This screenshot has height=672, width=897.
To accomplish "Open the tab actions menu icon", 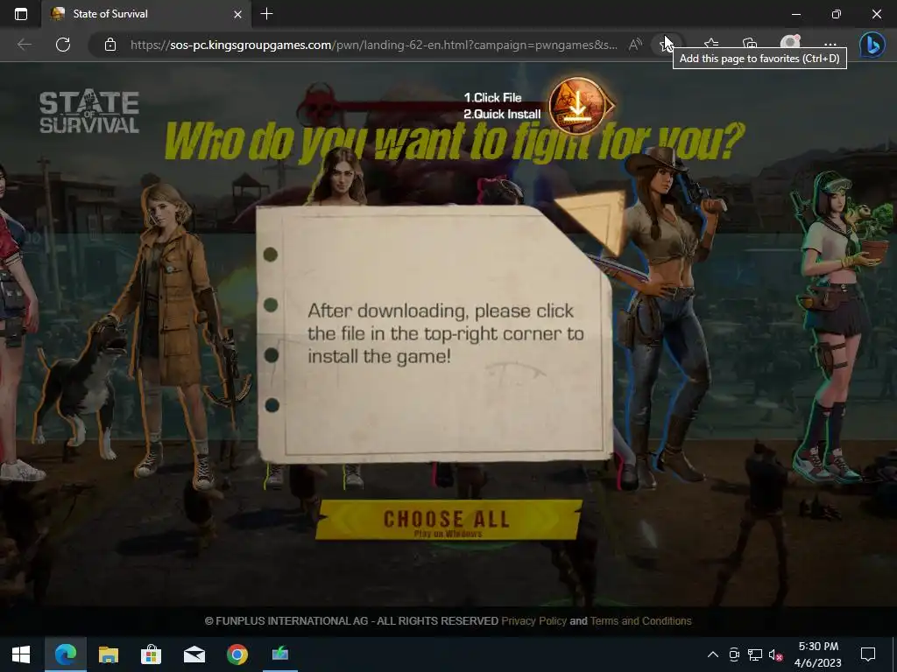I will coord(21,14).
